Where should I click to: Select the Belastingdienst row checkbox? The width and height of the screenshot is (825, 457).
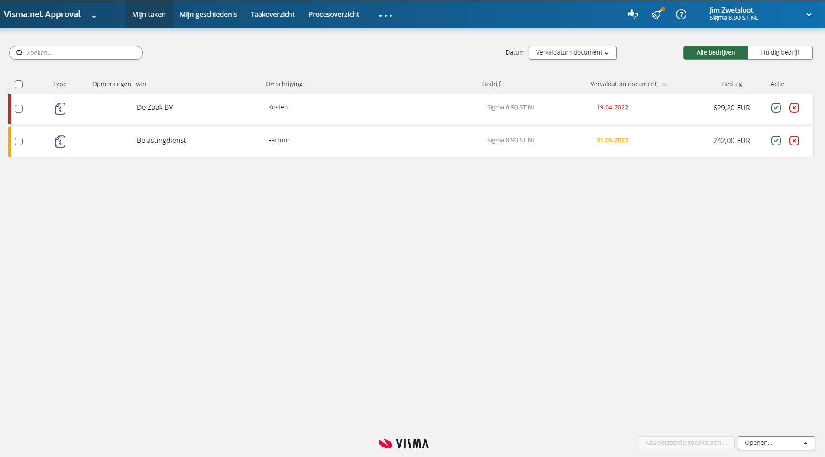pyautogui.click(x=19, y=142)
